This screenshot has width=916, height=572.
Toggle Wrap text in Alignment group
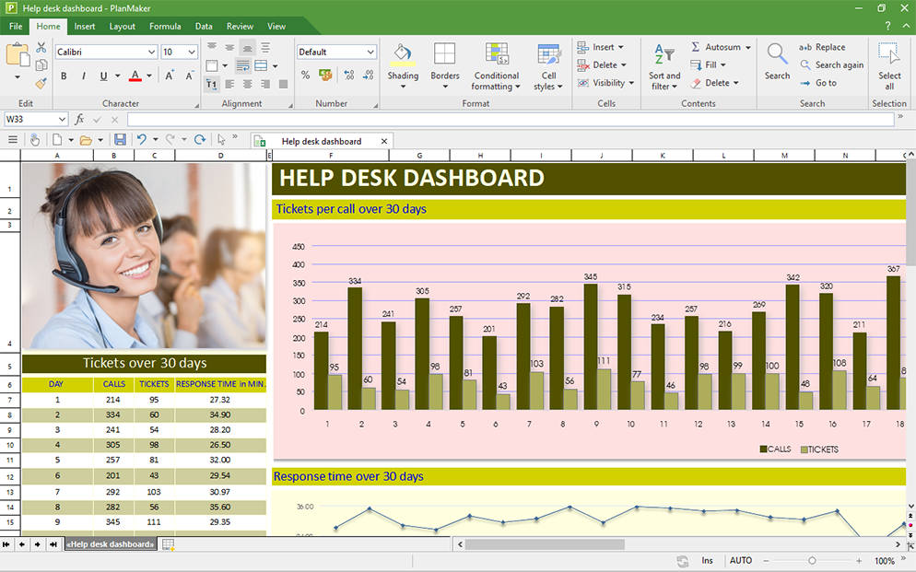(242, 66)
